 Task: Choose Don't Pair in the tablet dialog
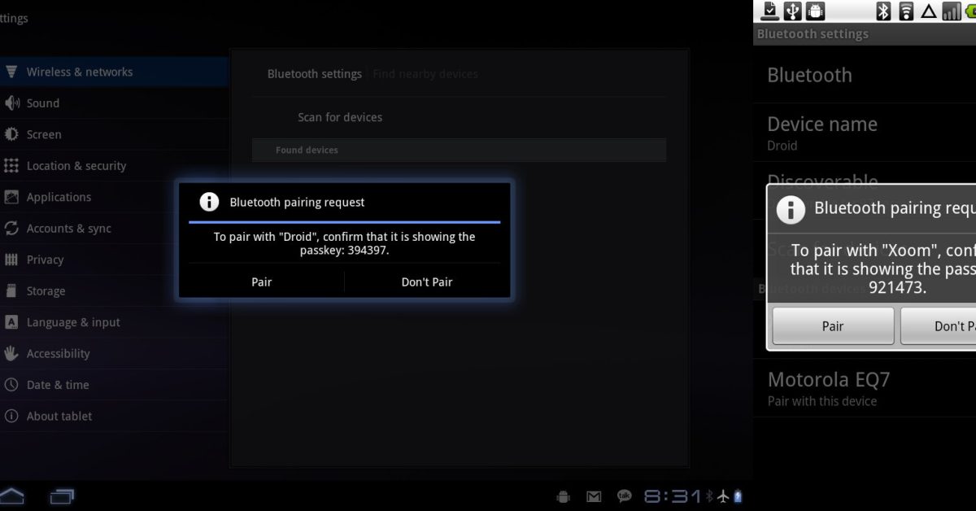click(x=426, y=282)
